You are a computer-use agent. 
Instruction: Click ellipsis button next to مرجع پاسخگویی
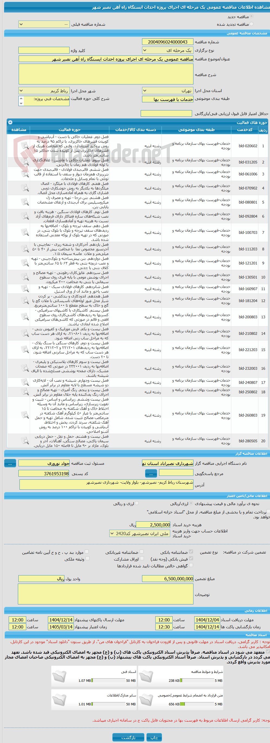click(x=151, y=474)
